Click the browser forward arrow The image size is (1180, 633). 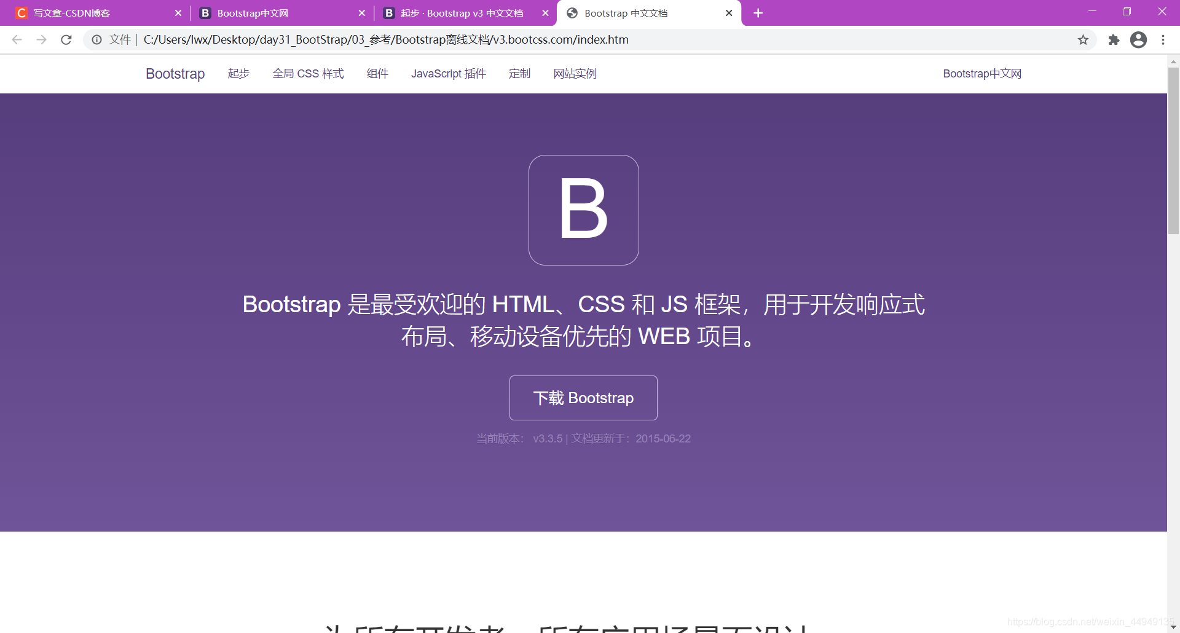tap(41, 40)
